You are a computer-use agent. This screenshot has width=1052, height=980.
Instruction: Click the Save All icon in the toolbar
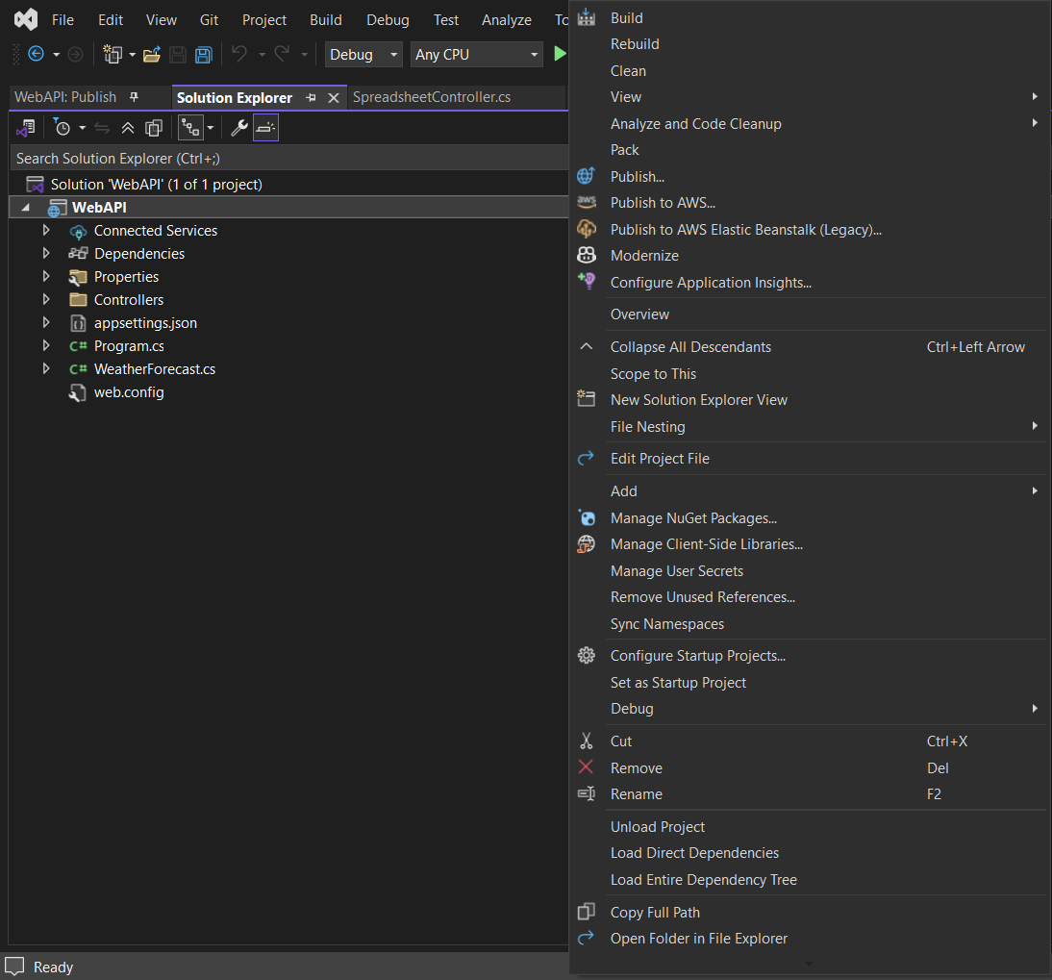[203, 55]
